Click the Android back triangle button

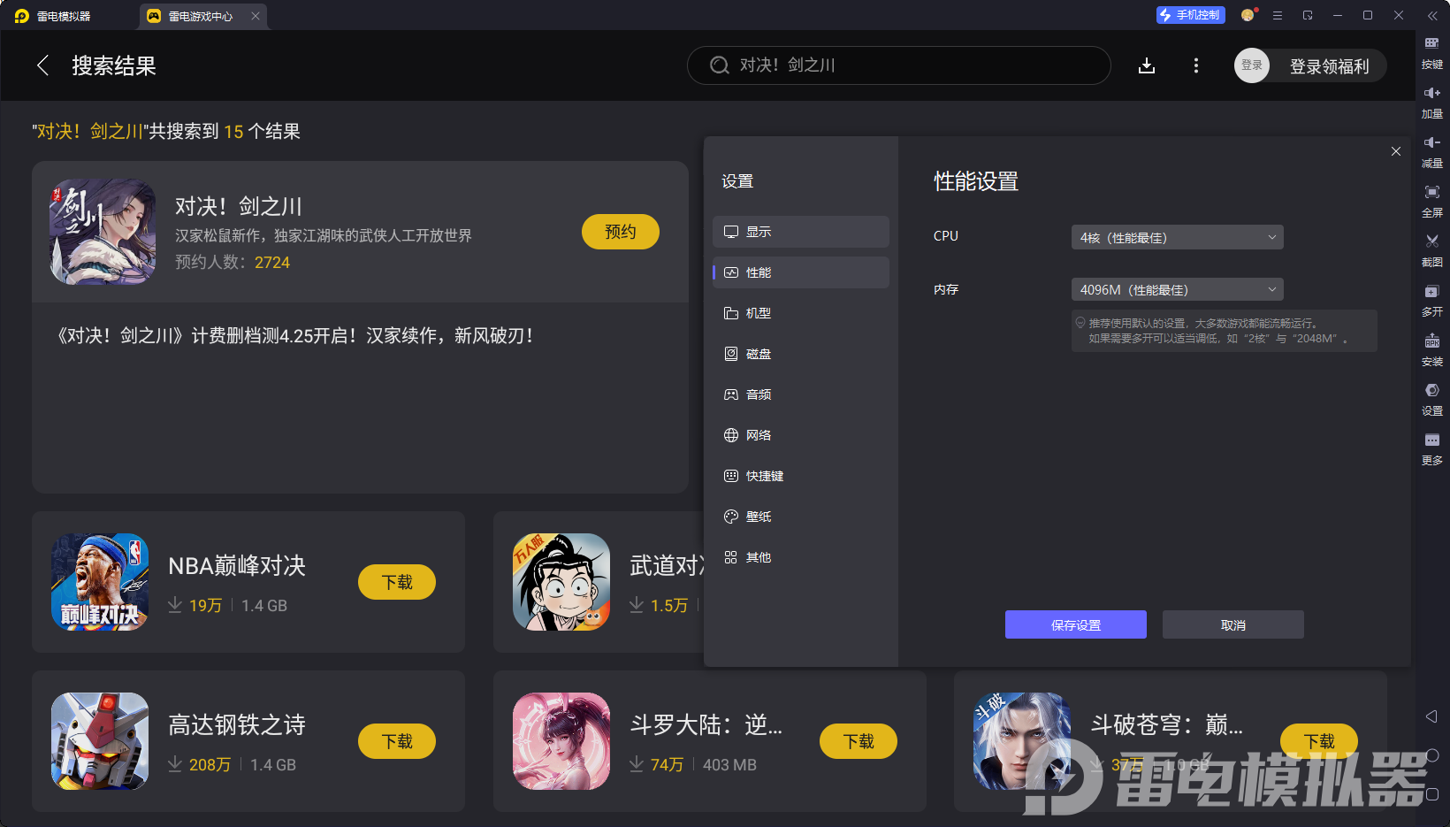tap(1431, 716)
